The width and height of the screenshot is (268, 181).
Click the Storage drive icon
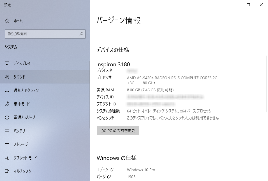pyautogui.click(x=7, y=144)
